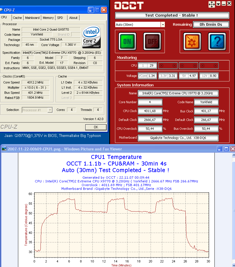Expand the Auto (30mn) test type dropdown
The image size is (235, 267).
coord(163,25)
